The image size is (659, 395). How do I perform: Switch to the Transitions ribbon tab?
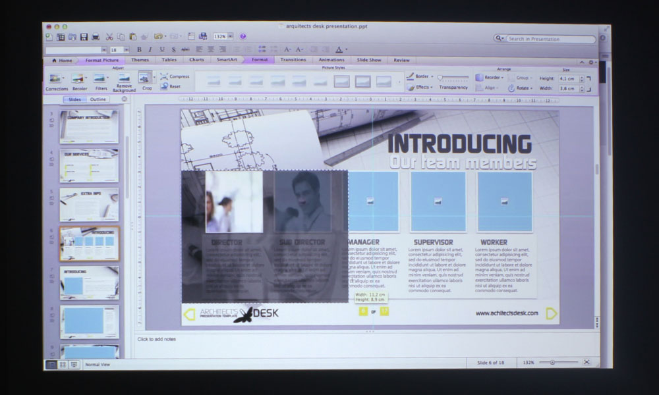tap(293, 60)
